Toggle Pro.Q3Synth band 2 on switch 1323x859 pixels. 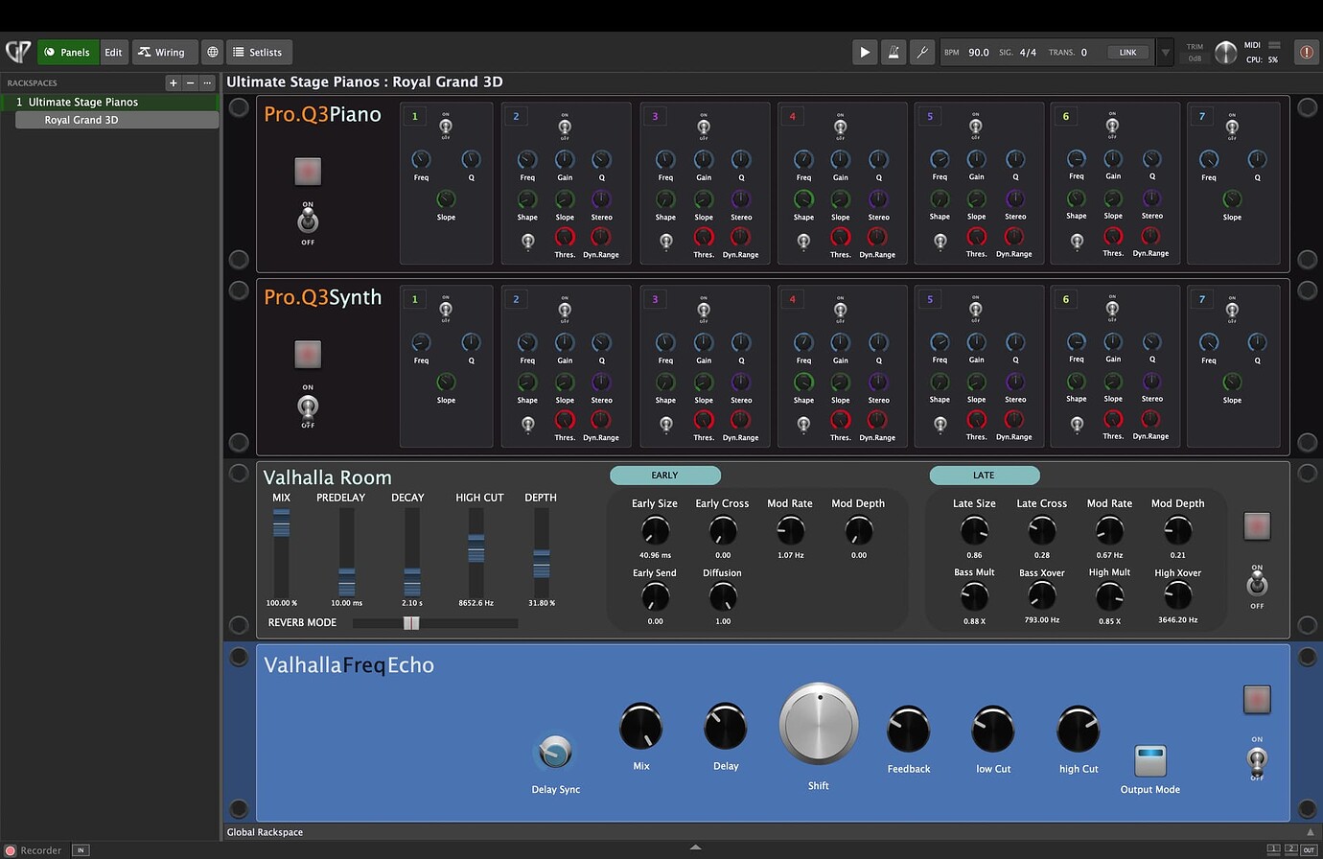click(565, 309)
